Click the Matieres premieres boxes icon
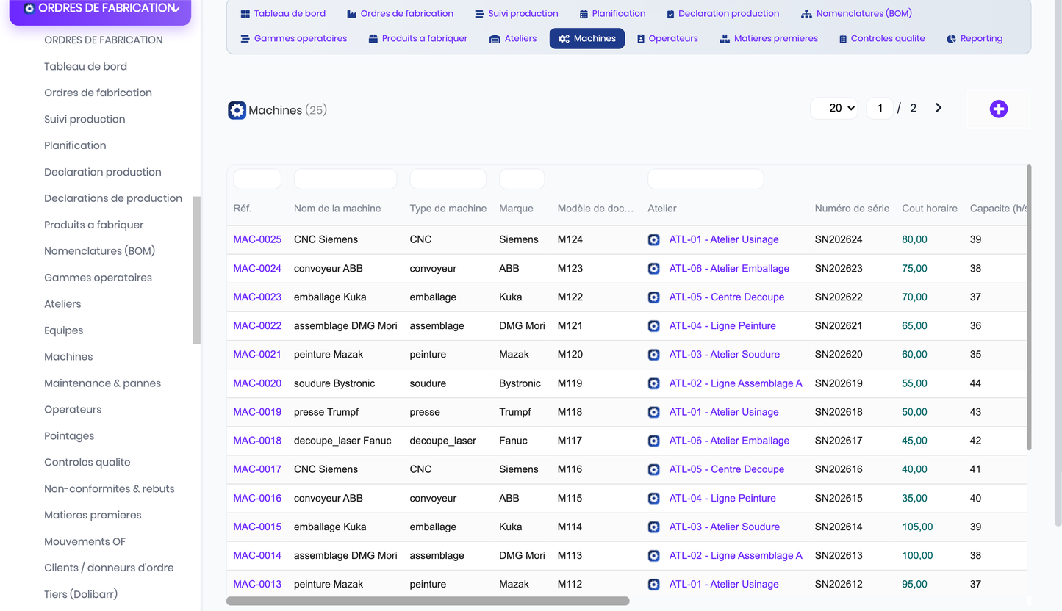 click(x=725, y=39)
